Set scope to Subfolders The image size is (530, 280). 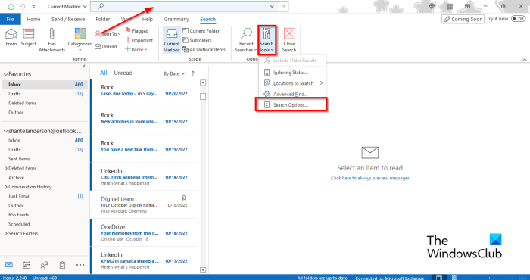tap(197, 40)
